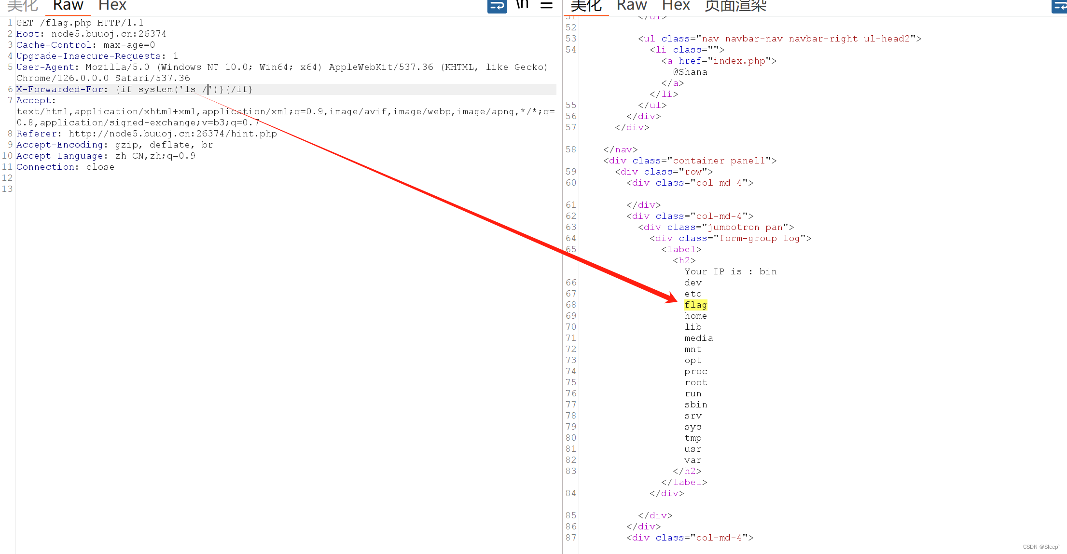Select the response 美化 tab

pyautogui.click(x=586, y=6)
